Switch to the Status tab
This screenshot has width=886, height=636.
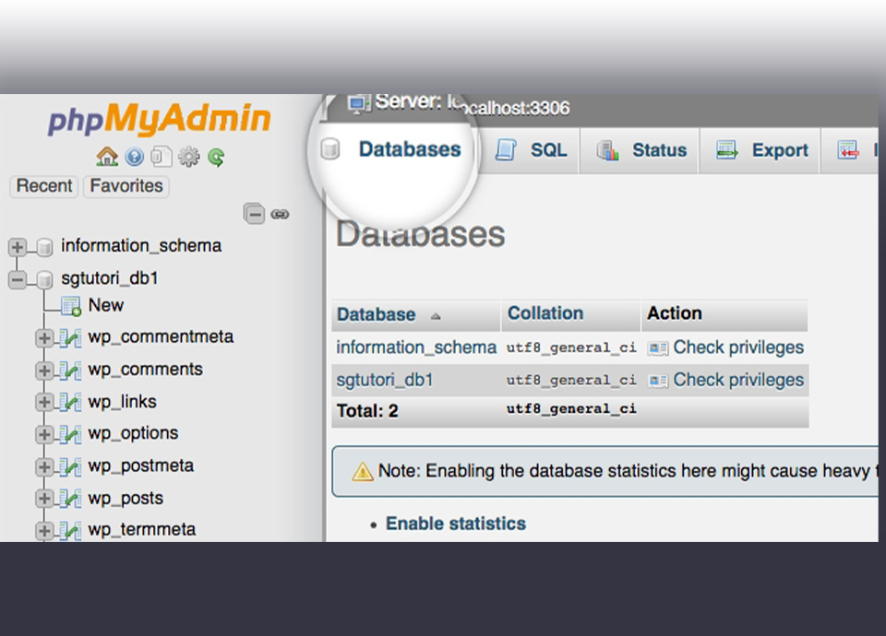click(641, 150)
